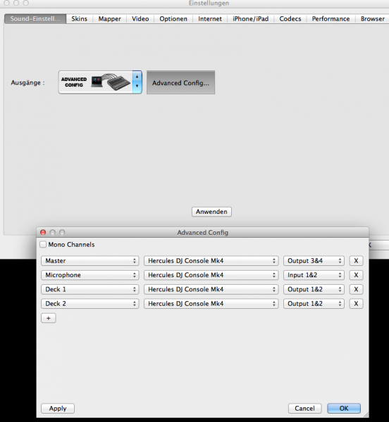389x422 pixels.
Task: Delete the Deck 2 row
Action: (x=356, y=303)
